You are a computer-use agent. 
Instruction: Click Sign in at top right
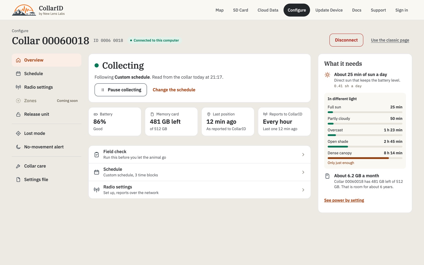pyautogui.click(x=401, y=10)
